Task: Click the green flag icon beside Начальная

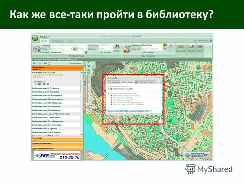Action: [165, 45]
